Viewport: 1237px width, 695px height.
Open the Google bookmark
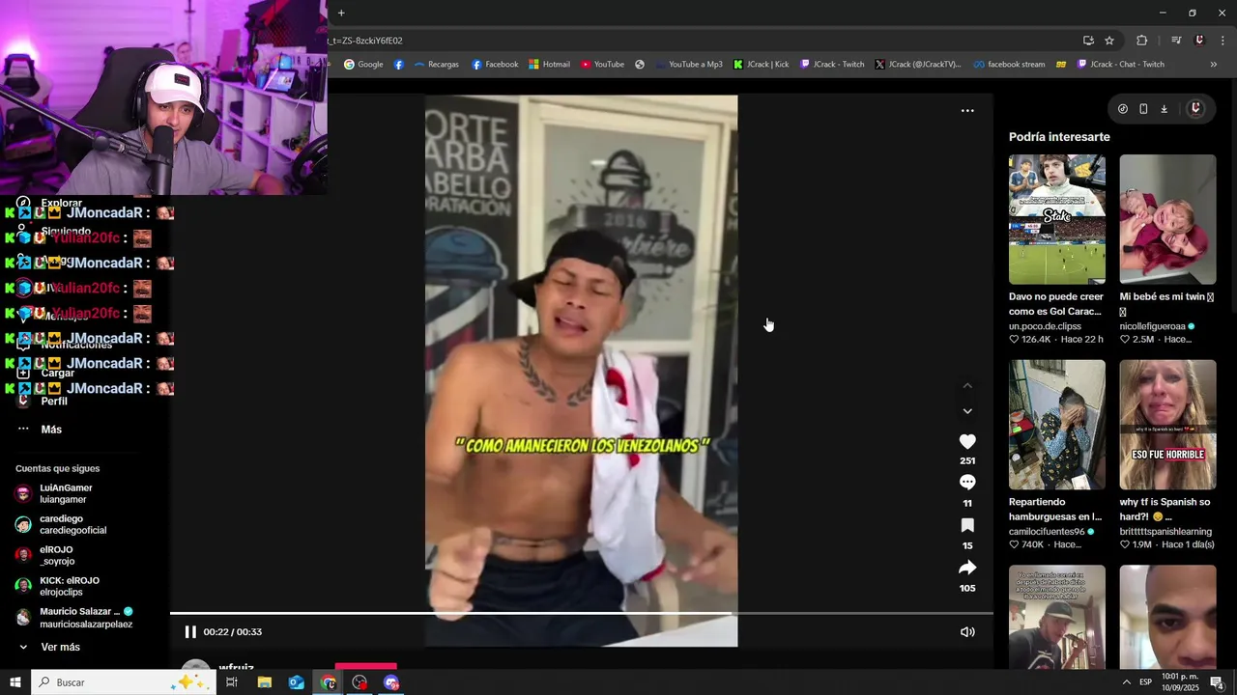click(x=363, y=65)
